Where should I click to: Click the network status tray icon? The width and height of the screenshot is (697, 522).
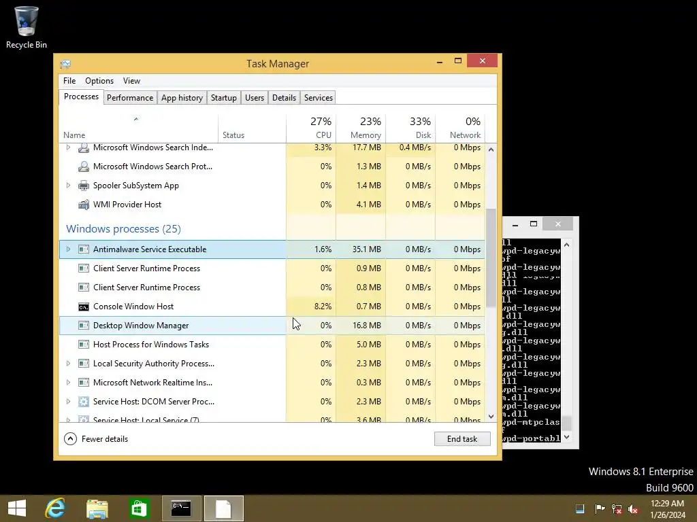(617, 508)
